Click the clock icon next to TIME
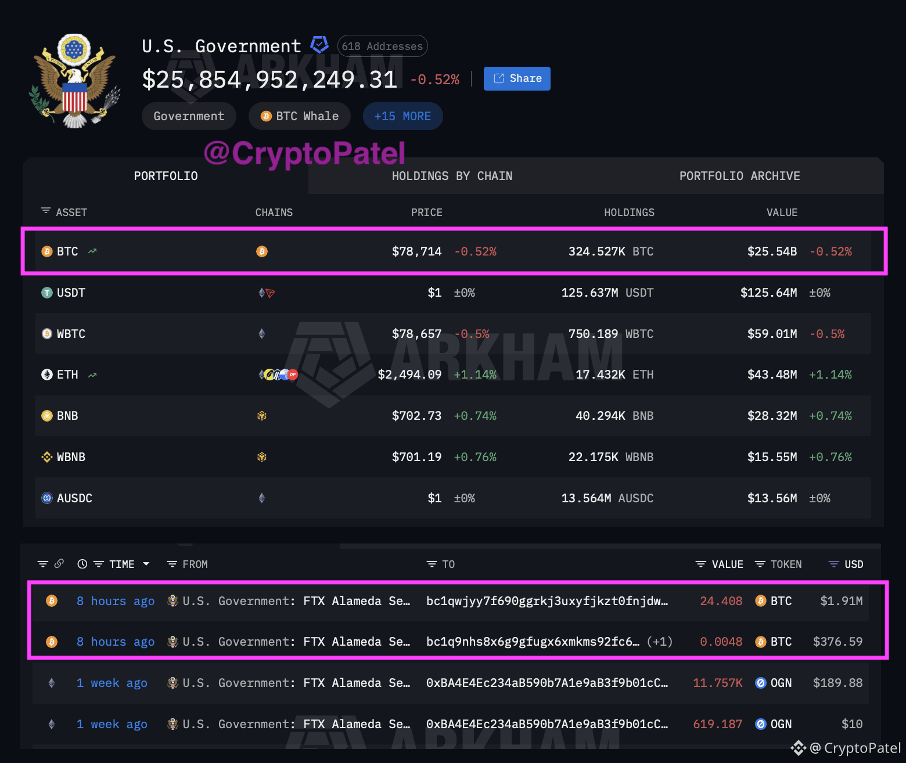This screenshot has height=763, width=906. coord(82,564)
